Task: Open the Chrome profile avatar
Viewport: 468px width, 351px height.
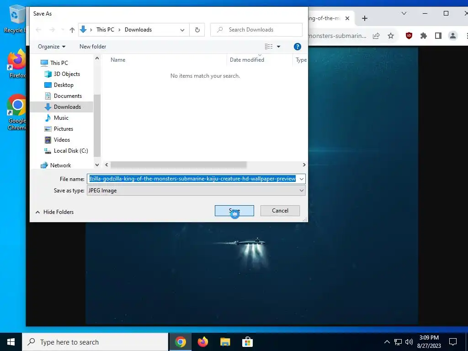Action: click(453, 36)
